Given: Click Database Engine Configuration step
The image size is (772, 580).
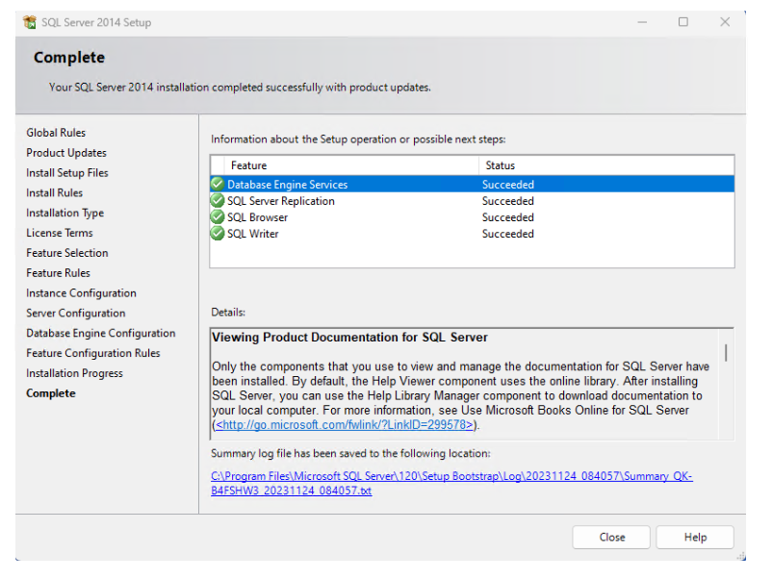Looking at the screenshot, I should click(x=101, y=333).
